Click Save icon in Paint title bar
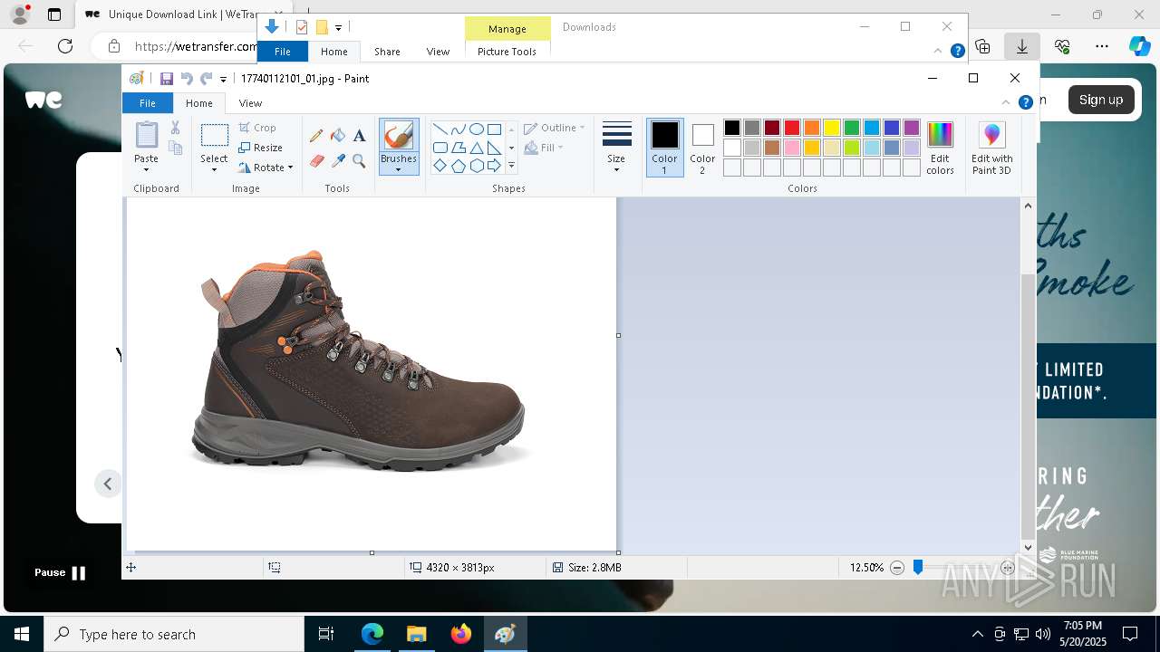Image resolution: width=1160 pixels, height=652 pixels. click(167, 79)
